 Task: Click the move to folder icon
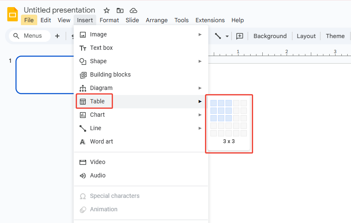[x=120, y=10]
